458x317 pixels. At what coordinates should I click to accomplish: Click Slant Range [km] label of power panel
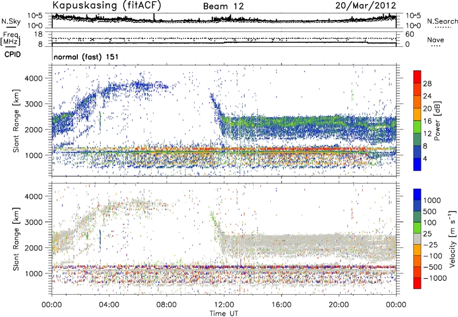coord(16,121)
